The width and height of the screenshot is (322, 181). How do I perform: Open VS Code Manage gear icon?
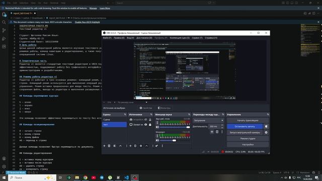click(x=4, y=166)
